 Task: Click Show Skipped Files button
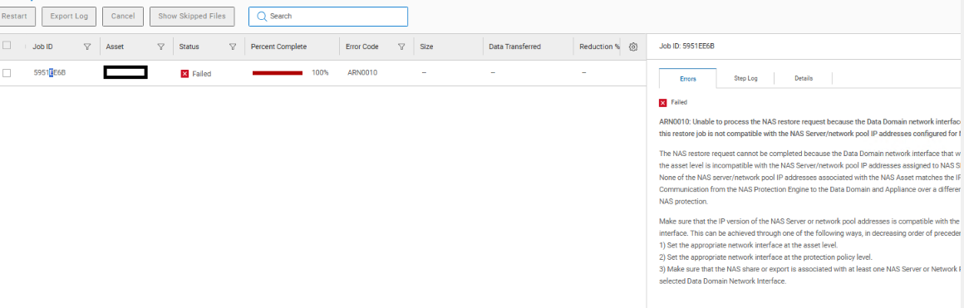point(192,17)
